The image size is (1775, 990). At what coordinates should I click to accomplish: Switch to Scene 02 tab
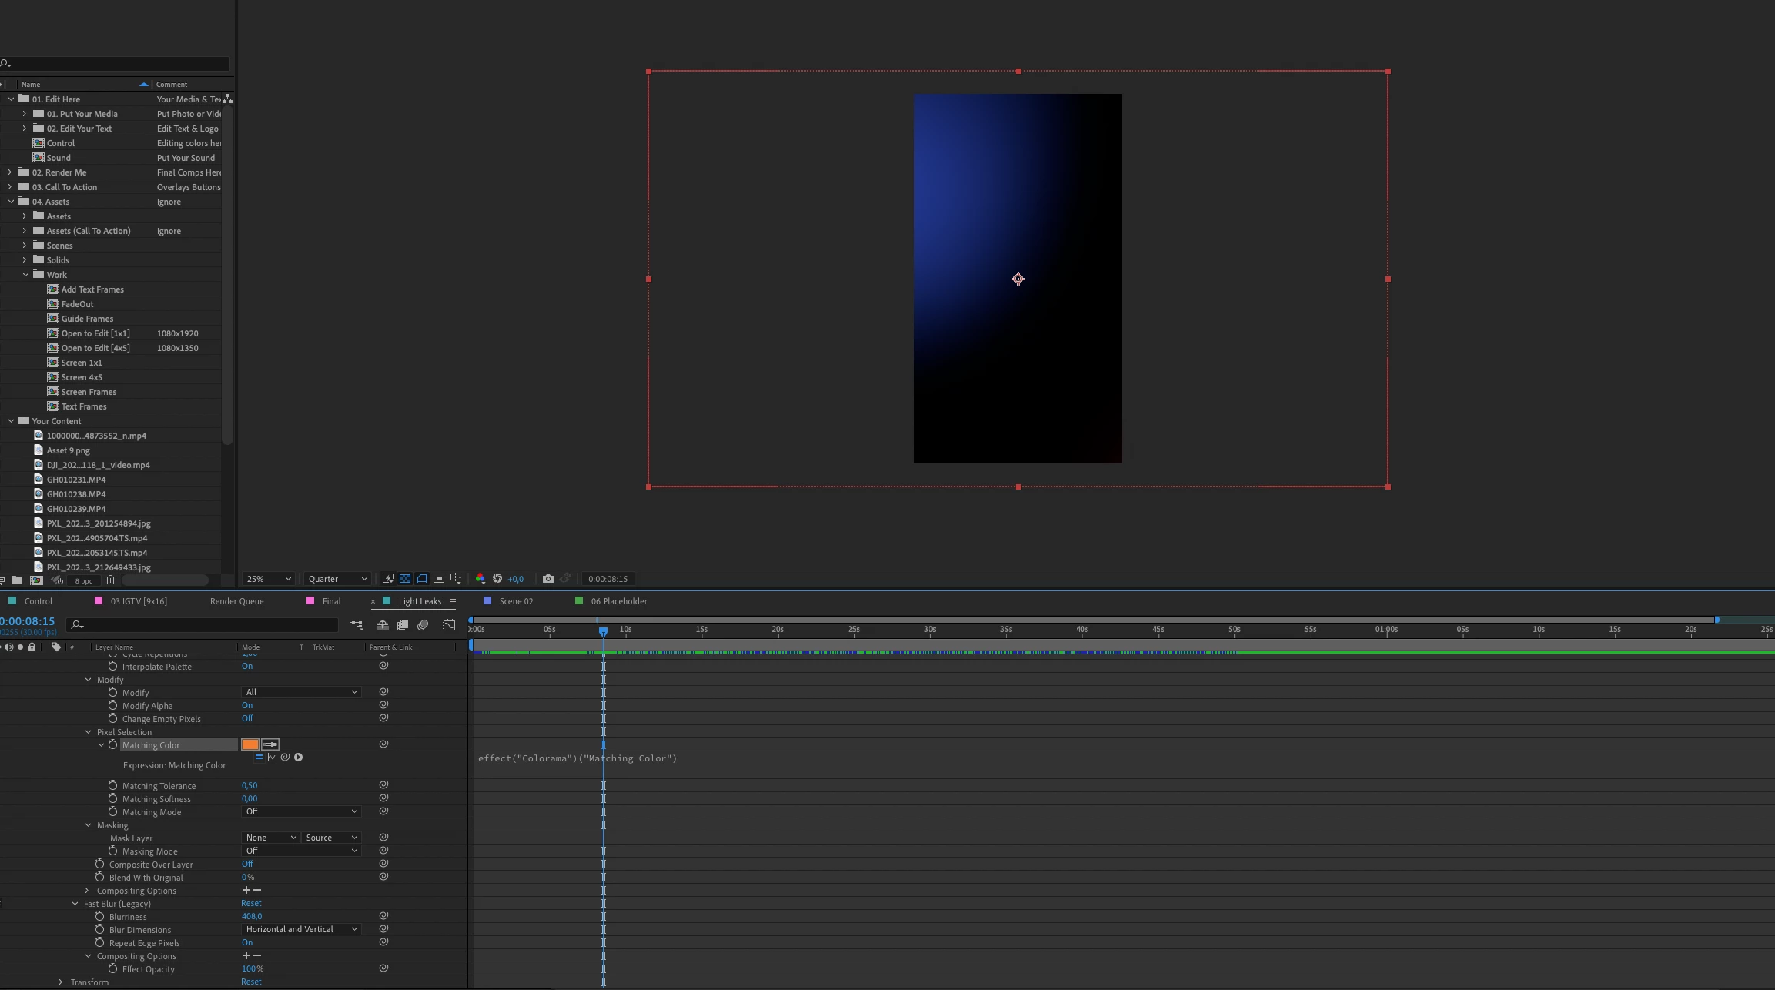[x=515, y=601]
